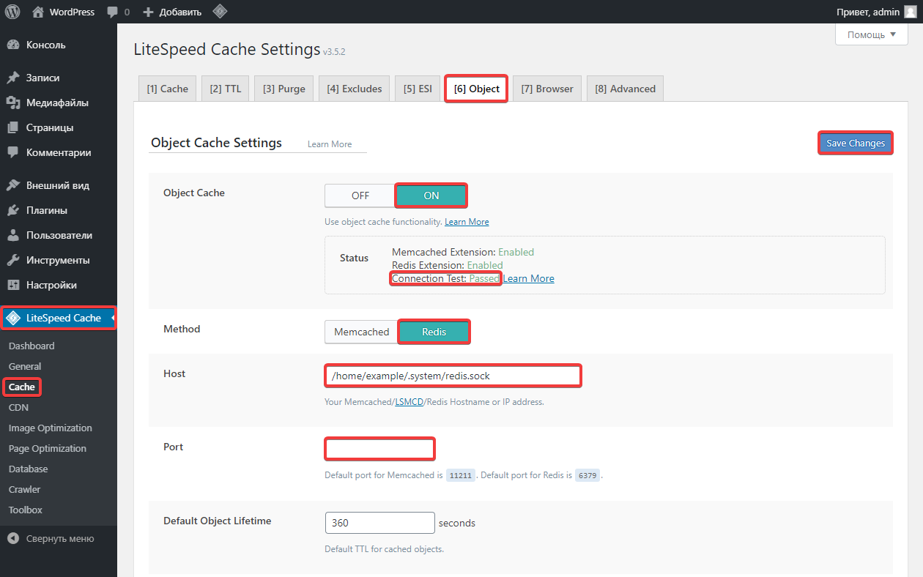Image resolution: width=923 pixels, height=577 pixels.
Task: Click the Свернуть меню collapse arrow icon
Action: 13,538
